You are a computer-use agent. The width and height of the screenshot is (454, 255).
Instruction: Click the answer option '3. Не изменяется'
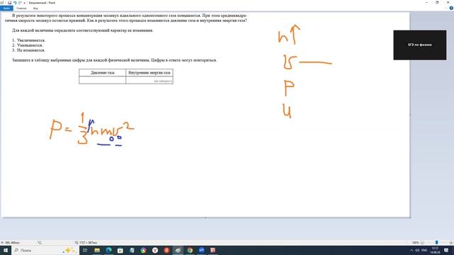[x=28, y=50]
